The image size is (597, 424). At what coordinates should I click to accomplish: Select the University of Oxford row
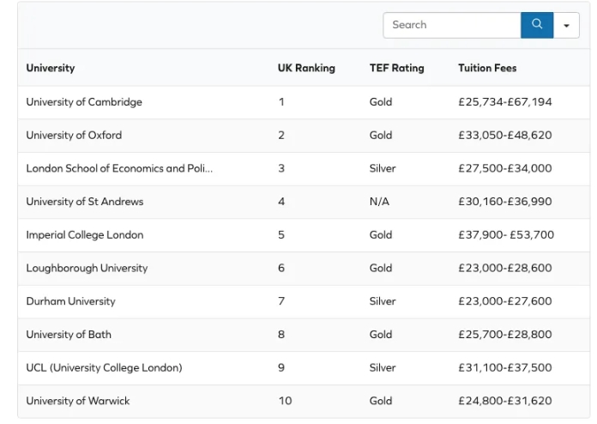pos(74,135)
